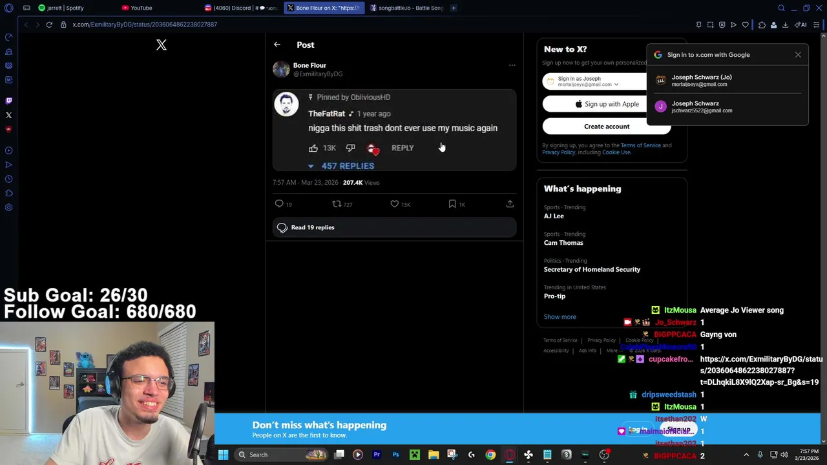Viewport: 827px width, 465px height.
Task: Open footer Ads info link
Action: [x=587, y=351]
